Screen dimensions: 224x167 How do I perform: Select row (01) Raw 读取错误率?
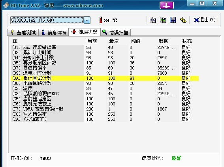pyautogui.click(x=105, y=47)
